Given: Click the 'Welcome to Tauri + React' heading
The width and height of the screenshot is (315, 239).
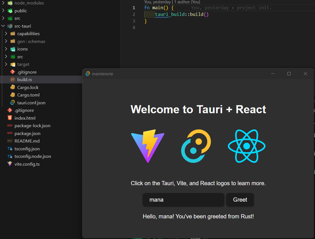Looking at the screenshot, I should click(198, 109).
